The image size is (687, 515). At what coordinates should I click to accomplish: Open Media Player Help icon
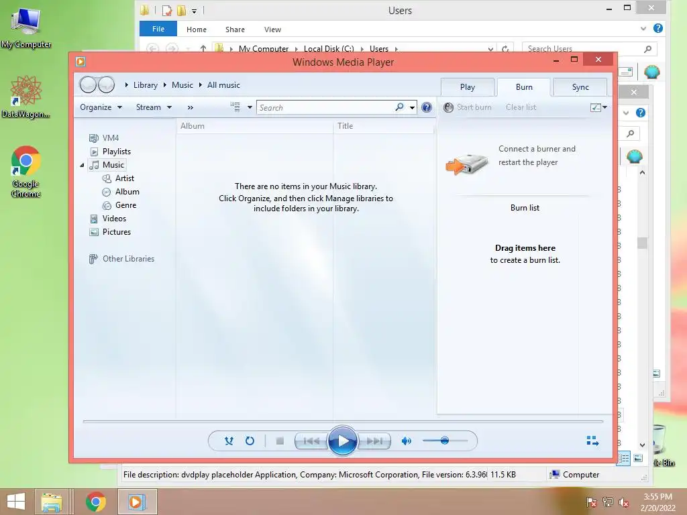[x=426, y=107]
